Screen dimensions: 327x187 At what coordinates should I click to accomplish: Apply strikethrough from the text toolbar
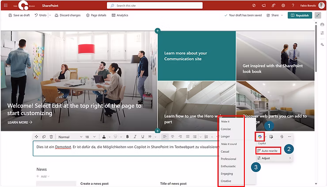[x=282, y=137]
